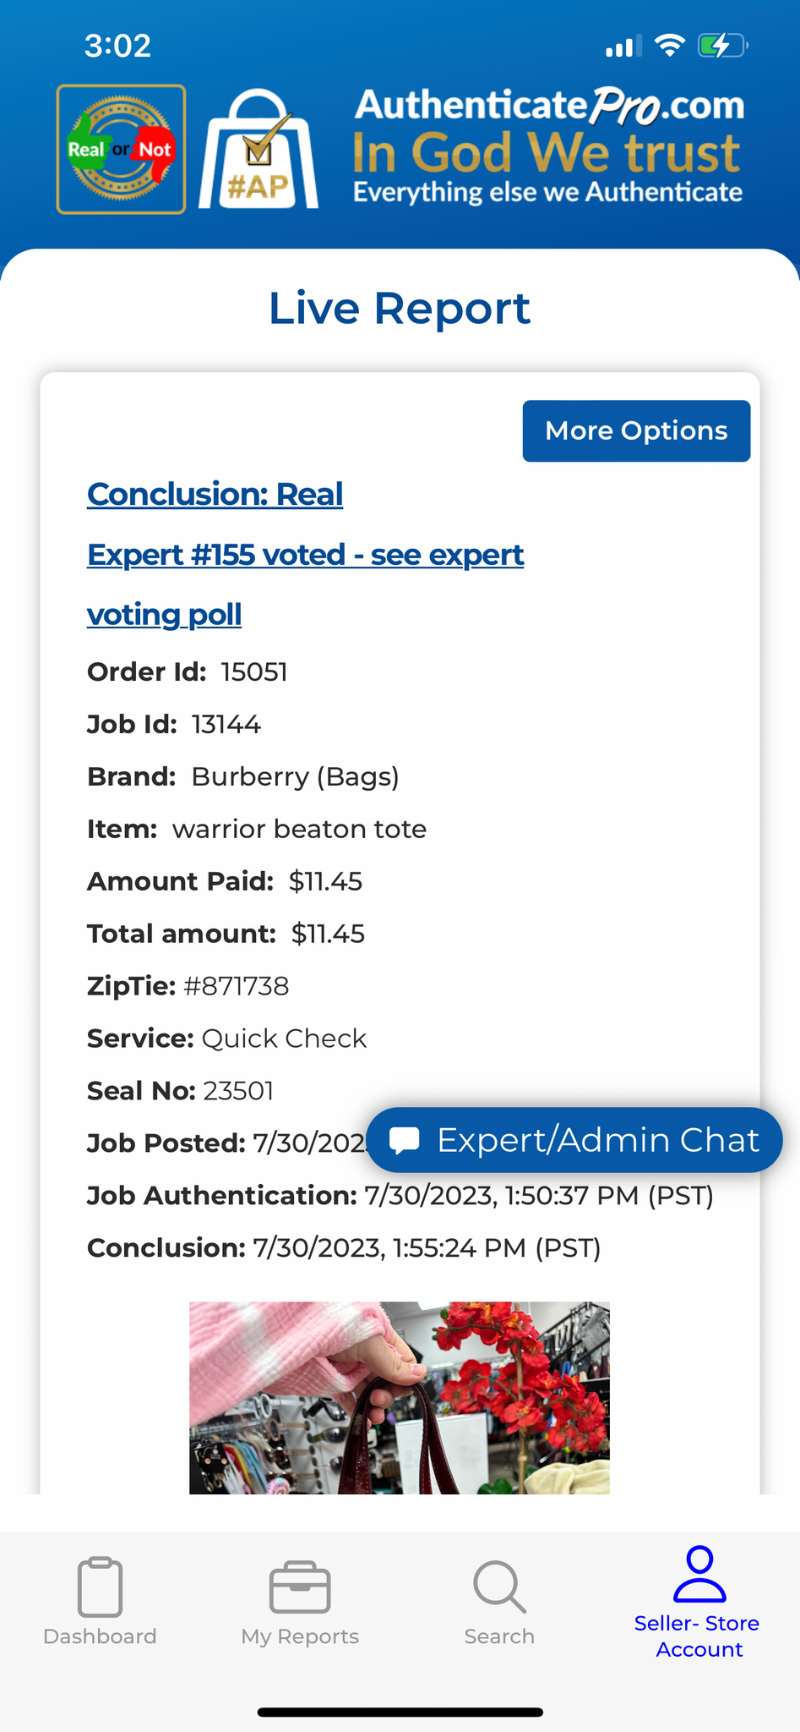Tap the chat bubble icon
The width and height of the screenshot is (800, 1732).
point(405,1140)
